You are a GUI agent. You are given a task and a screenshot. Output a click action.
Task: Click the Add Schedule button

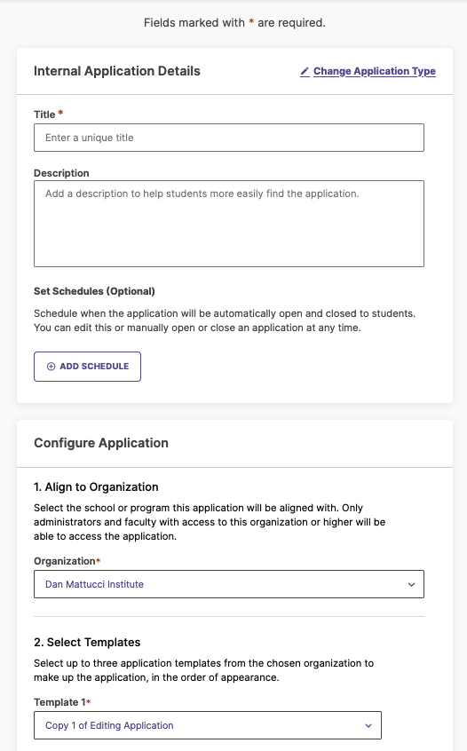point(87,367)
